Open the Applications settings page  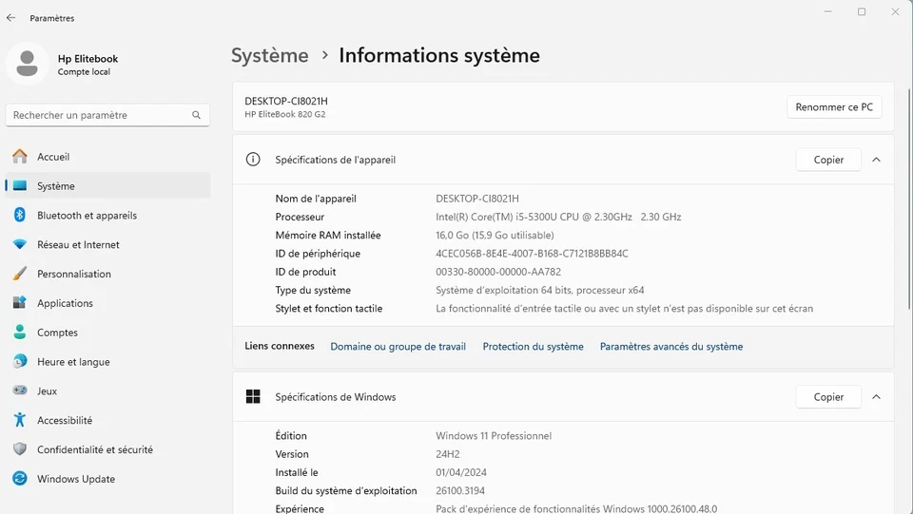click(107, 303)
